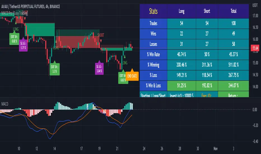Select the Total column header
This screenshot has width=261, height=154.
(234, 11)
